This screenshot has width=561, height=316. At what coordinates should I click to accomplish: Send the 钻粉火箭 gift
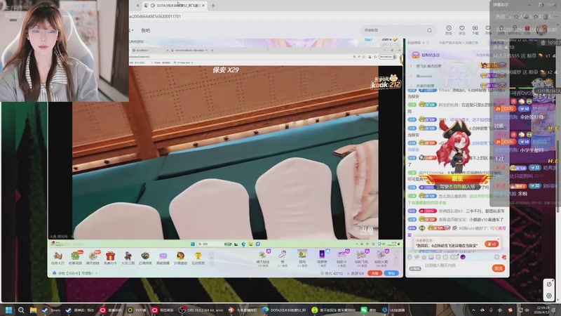[x=381, y=258]
